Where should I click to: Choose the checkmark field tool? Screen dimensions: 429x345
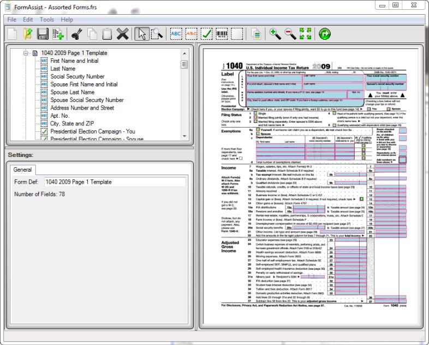pyautogui.click(x=206, y=34)
